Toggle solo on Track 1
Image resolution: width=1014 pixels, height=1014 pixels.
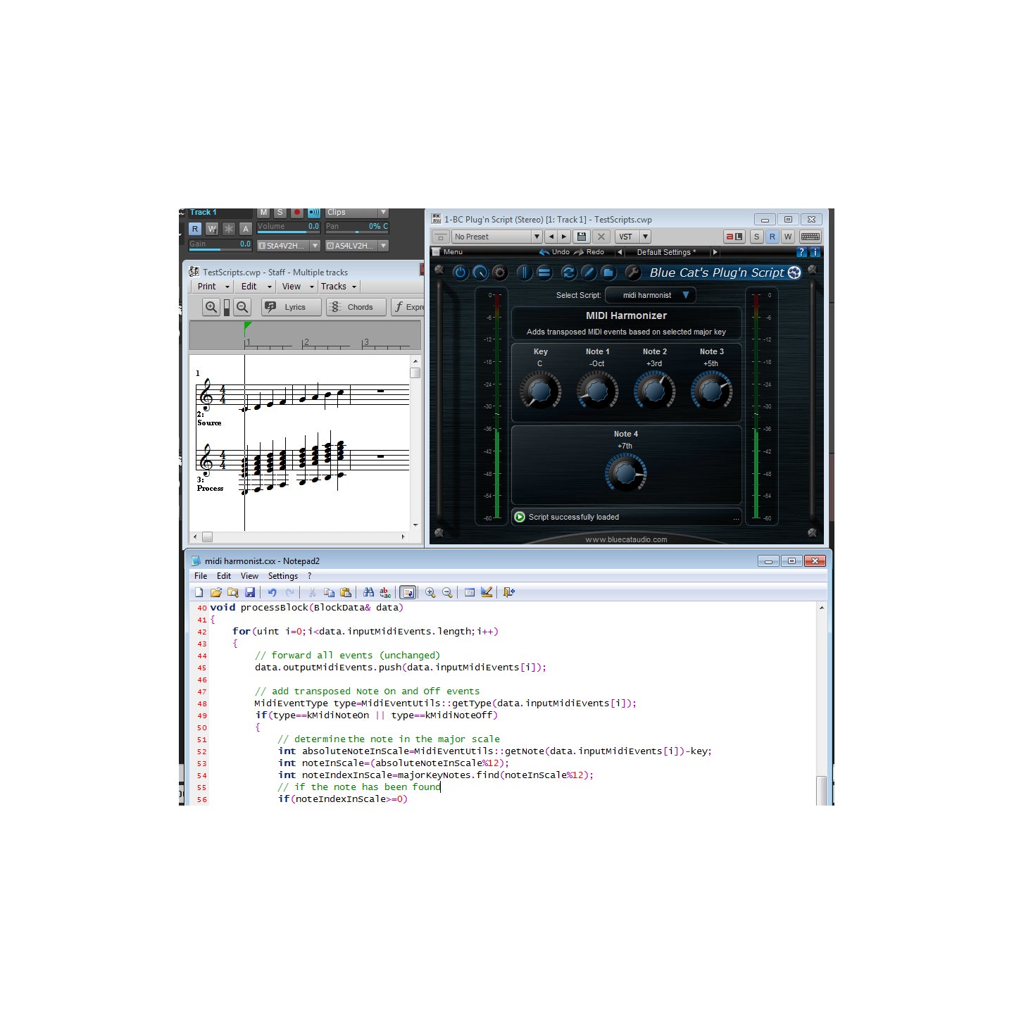(x=280, y=213)
